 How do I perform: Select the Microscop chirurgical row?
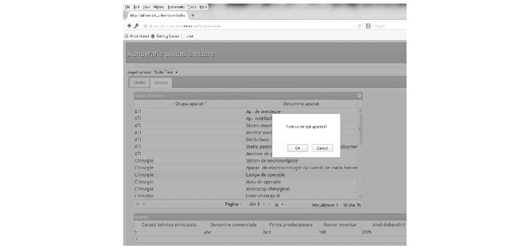(x=246, y=189)
